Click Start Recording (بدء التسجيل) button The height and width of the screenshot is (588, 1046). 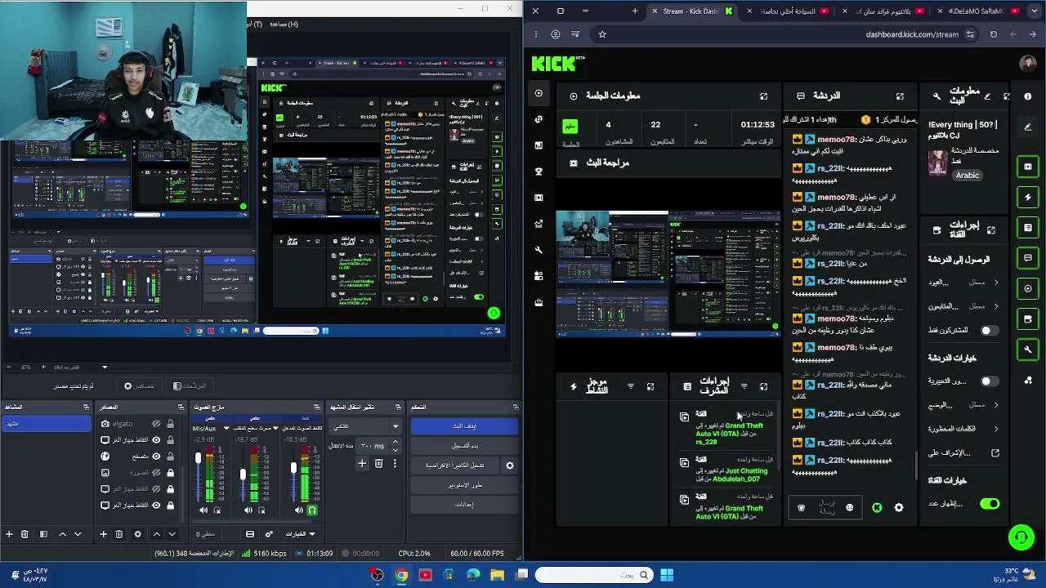pos(464,446)
